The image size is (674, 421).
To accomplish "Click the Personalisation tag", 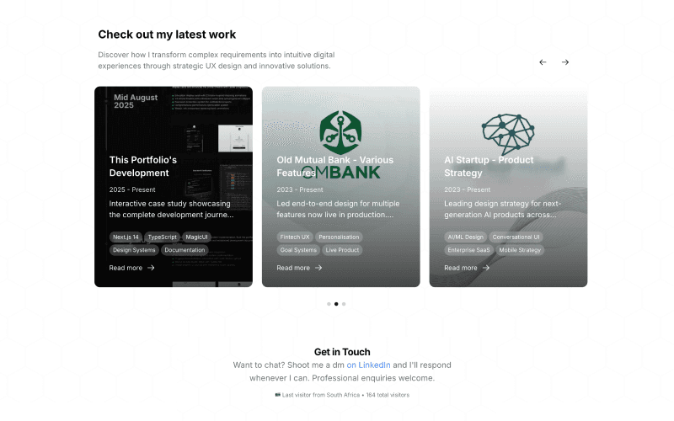I will coord(339,237).
